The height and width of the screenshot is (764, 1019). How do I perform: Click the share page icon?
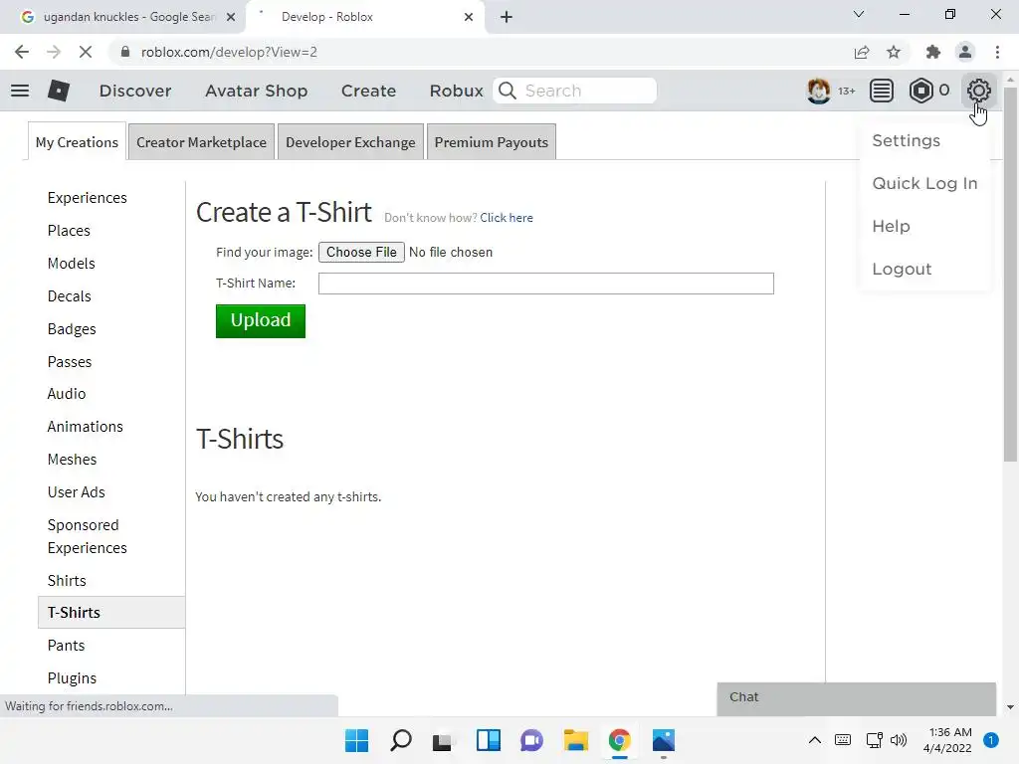pyautogui.click(x=862, y=52)
